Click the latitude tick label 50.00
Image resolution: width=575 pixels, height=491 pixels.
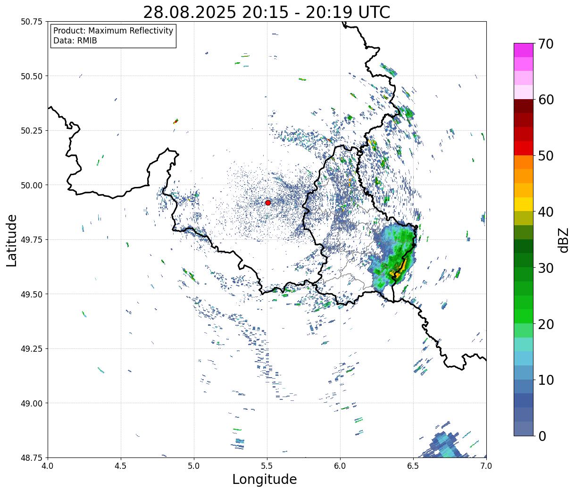pos(32,185)
